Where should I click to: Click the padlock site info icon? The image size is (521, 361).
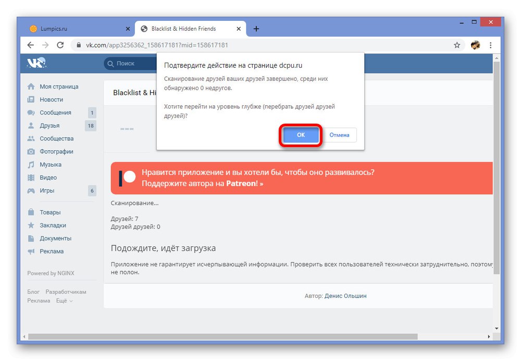[x=79, y=45]
